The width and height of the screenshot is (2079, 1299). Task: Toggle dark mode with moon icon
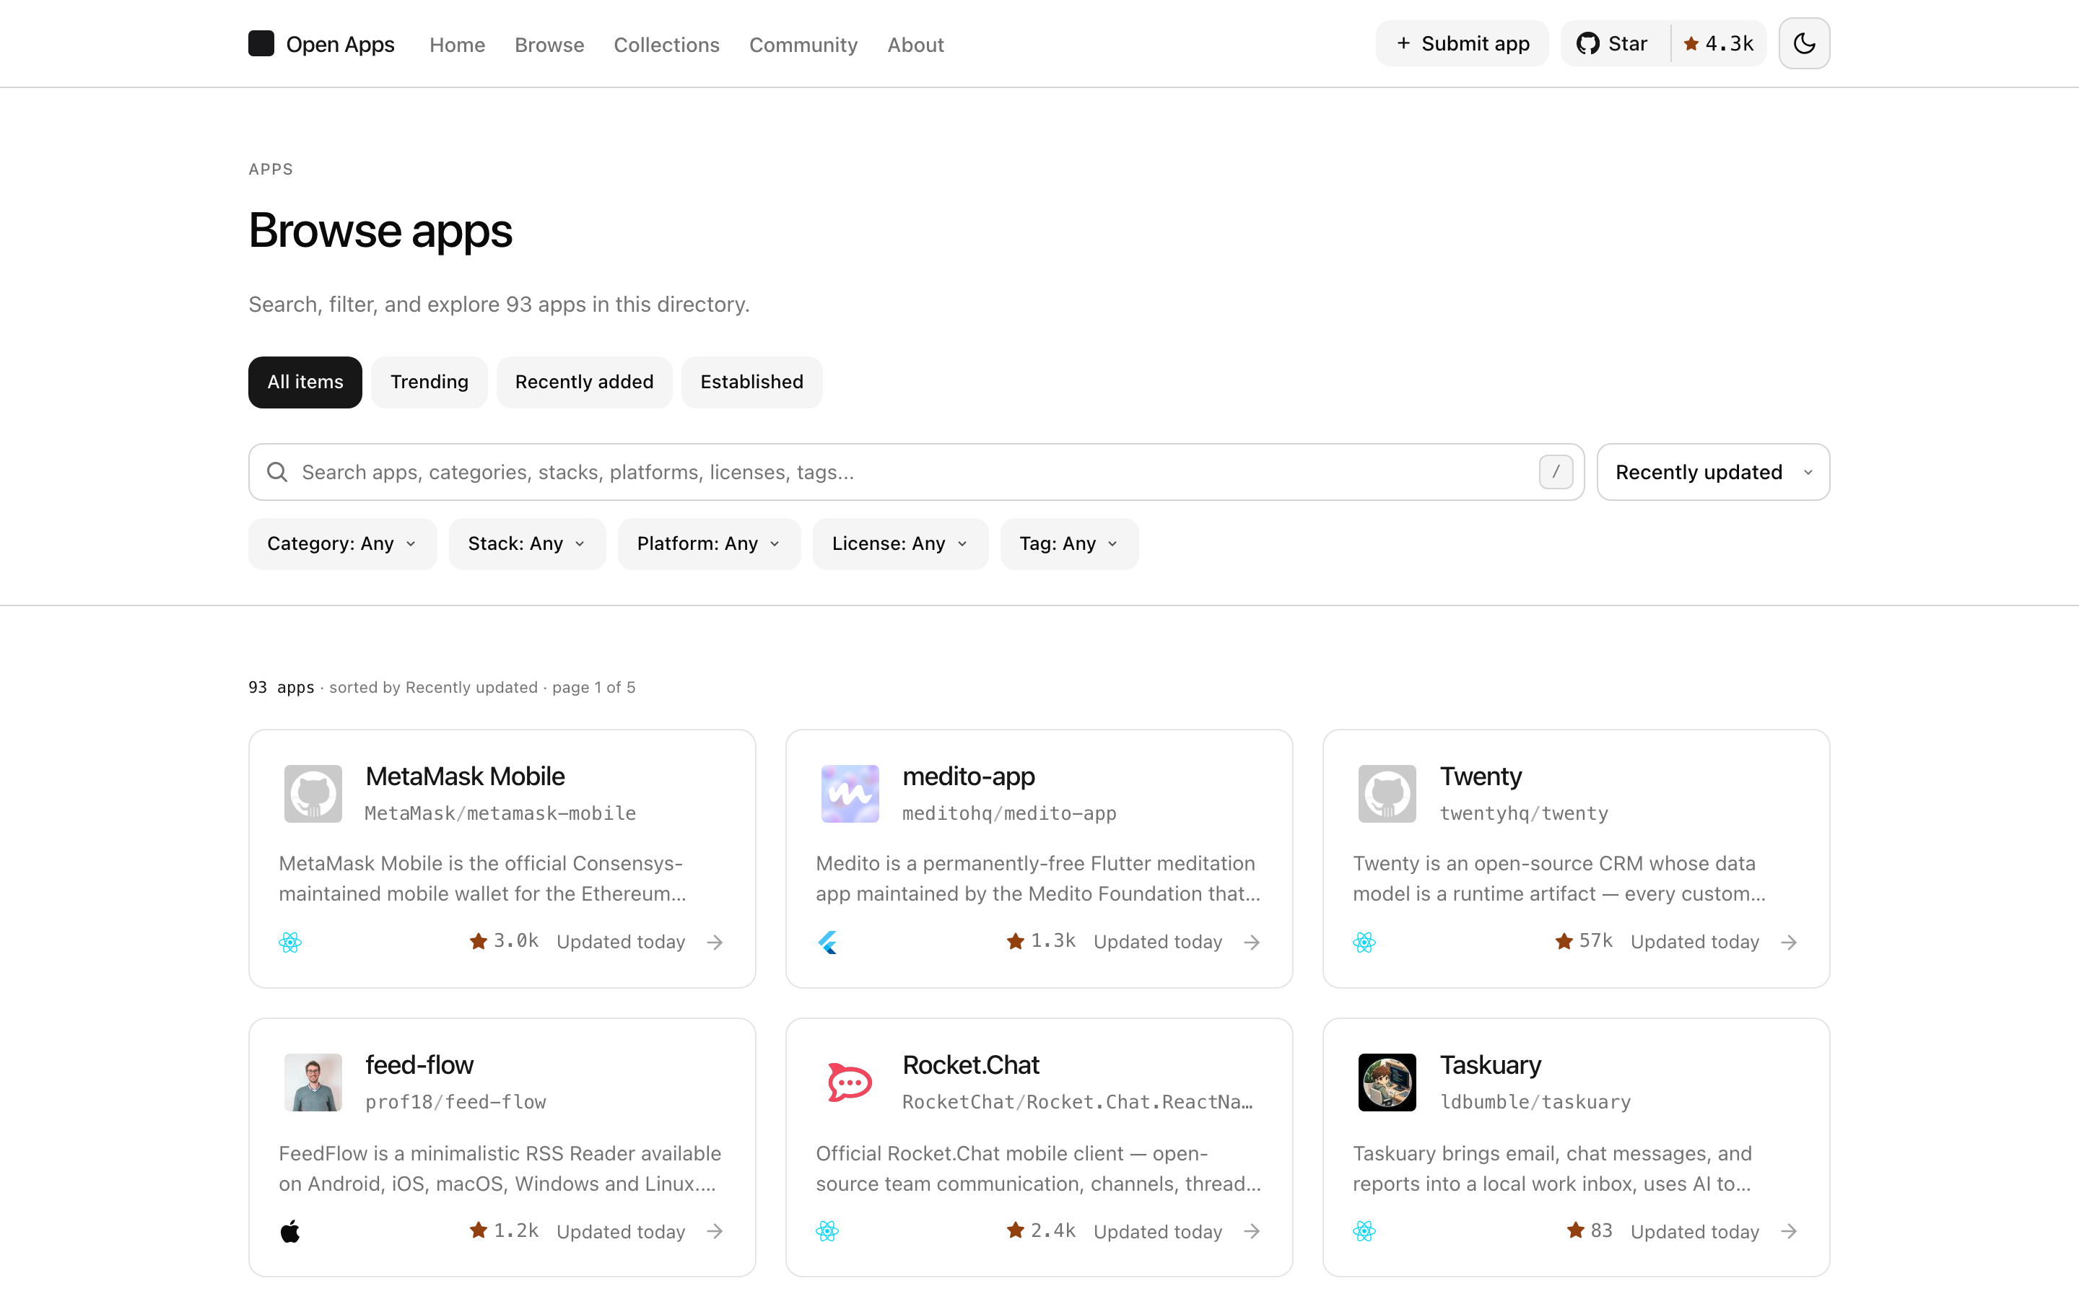1804,44
